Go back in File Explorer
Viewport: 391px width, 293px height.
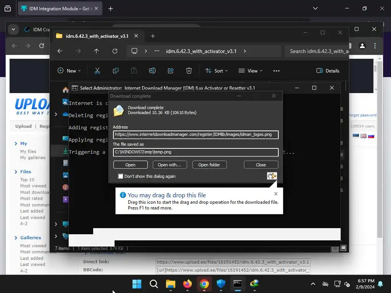60,51
